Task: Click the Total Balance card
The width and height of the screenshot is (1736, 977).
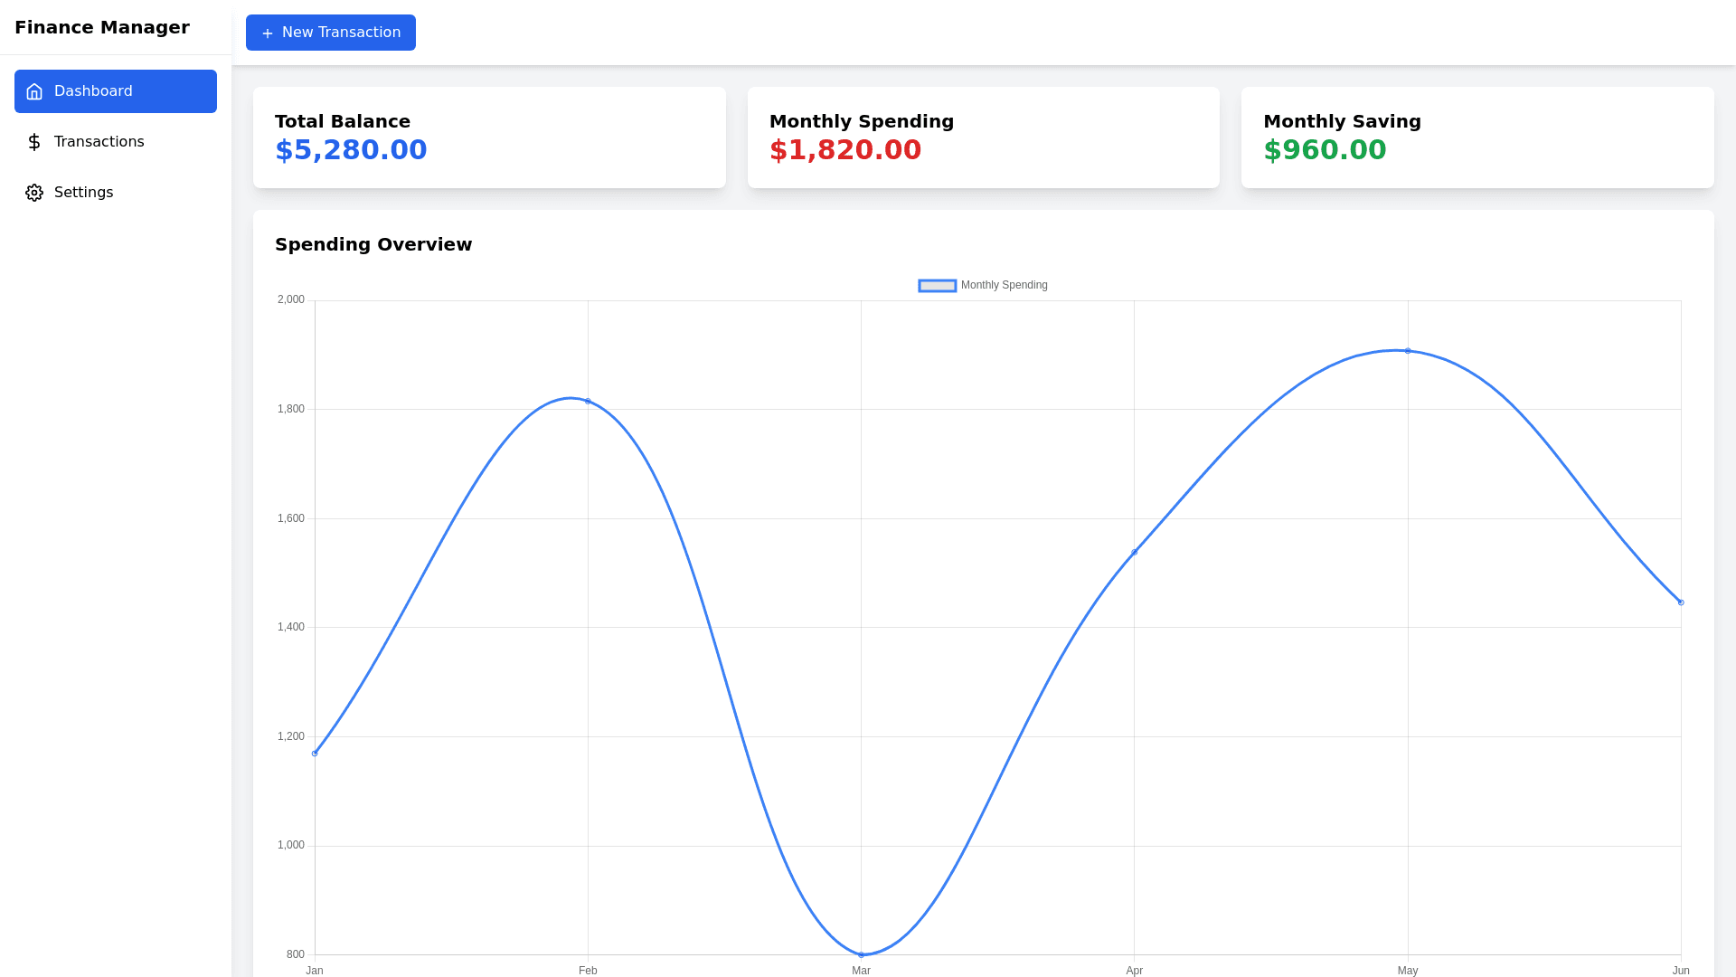Action: 489,138
